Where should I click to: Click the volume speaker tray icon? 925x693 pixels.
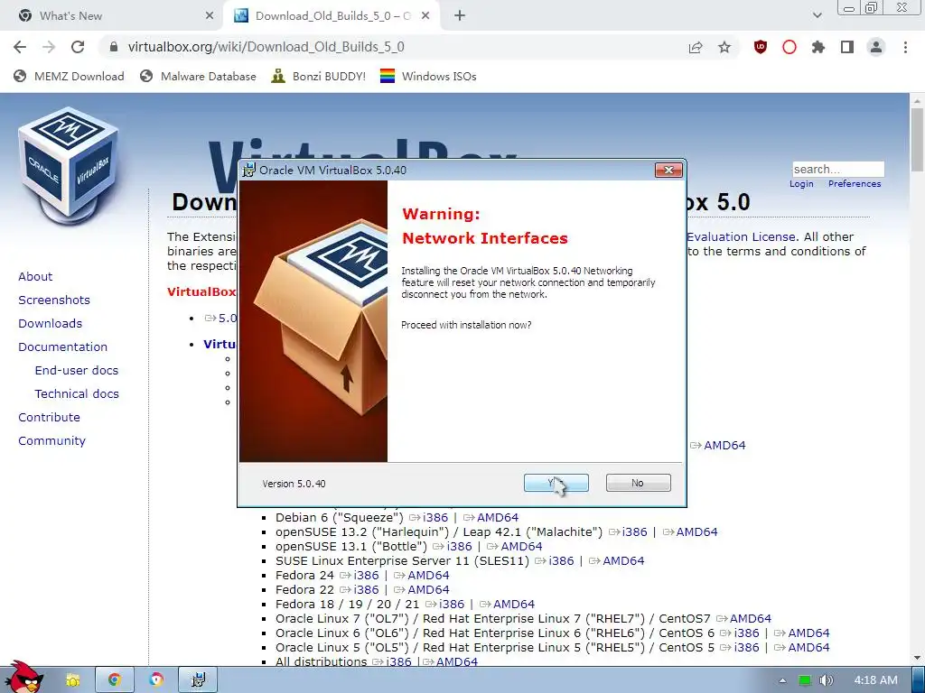[827, 680]
